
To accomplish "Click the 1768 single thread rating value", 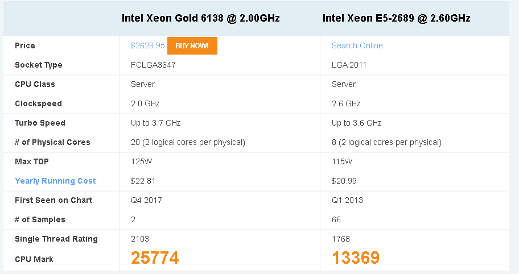I will [x=341, y=239].
